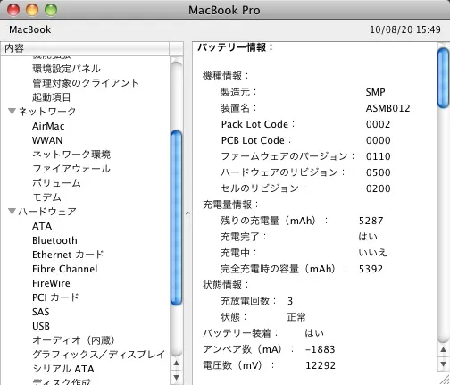Click the 装置名 value ASMB012

tap(387, 108)
